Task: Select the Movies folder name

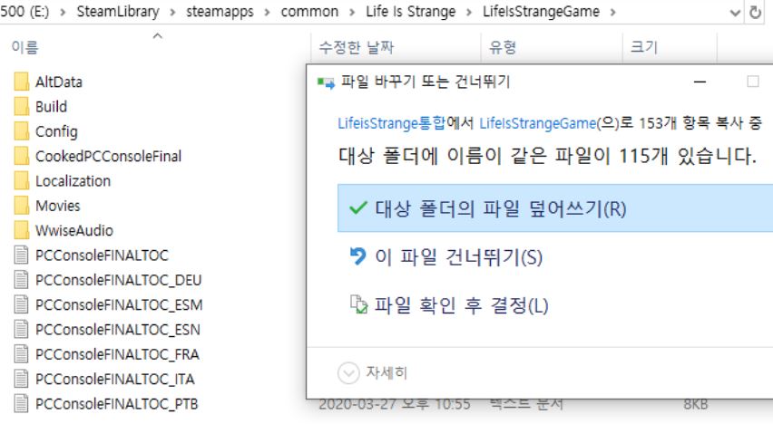Action: [58, 206]
